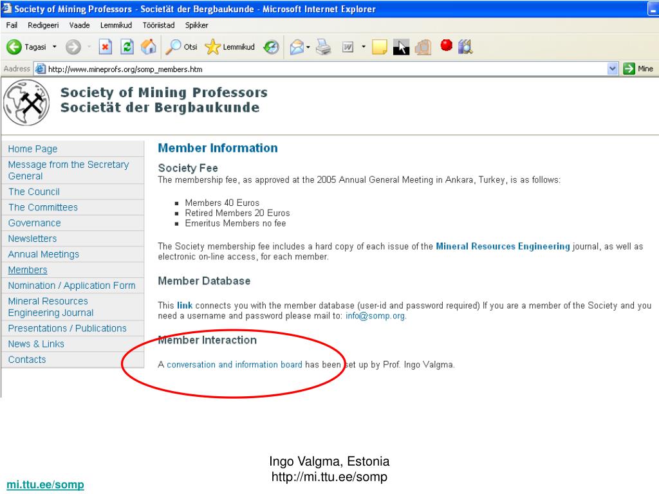
Task: Click the green Back (Tagasi) arrow
Action: coord(14,47)
